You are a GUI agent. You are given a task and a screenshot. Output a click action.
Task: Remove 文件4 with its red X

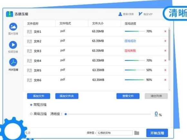[165, 61]
